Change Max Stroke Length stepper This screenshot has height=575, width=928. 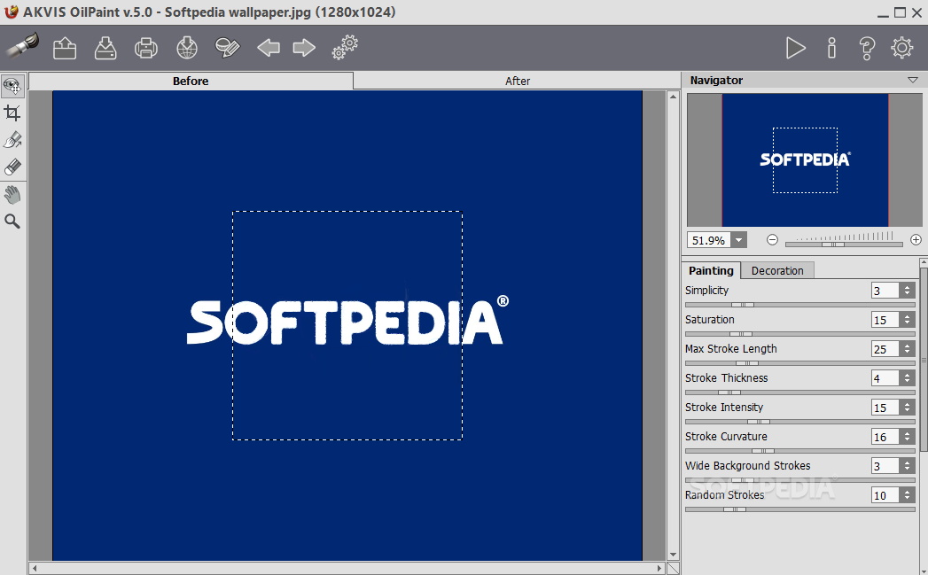pos(907,349)
